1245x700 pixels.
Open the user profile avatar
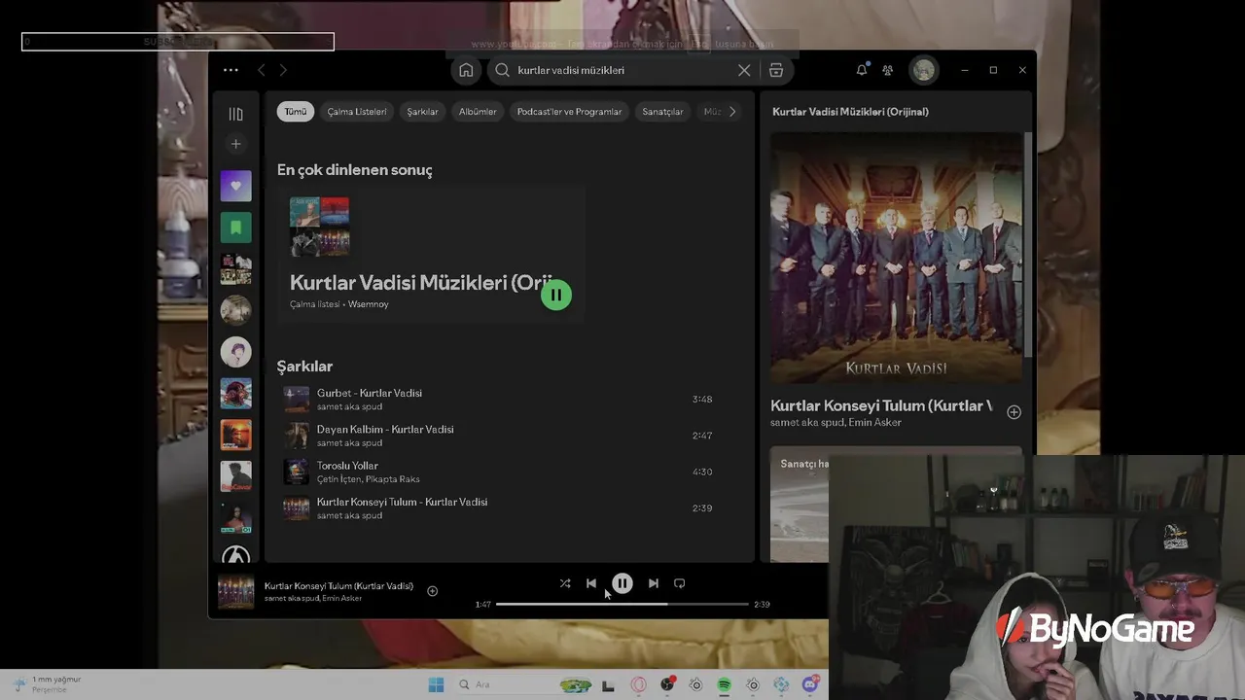click(923, 70)
